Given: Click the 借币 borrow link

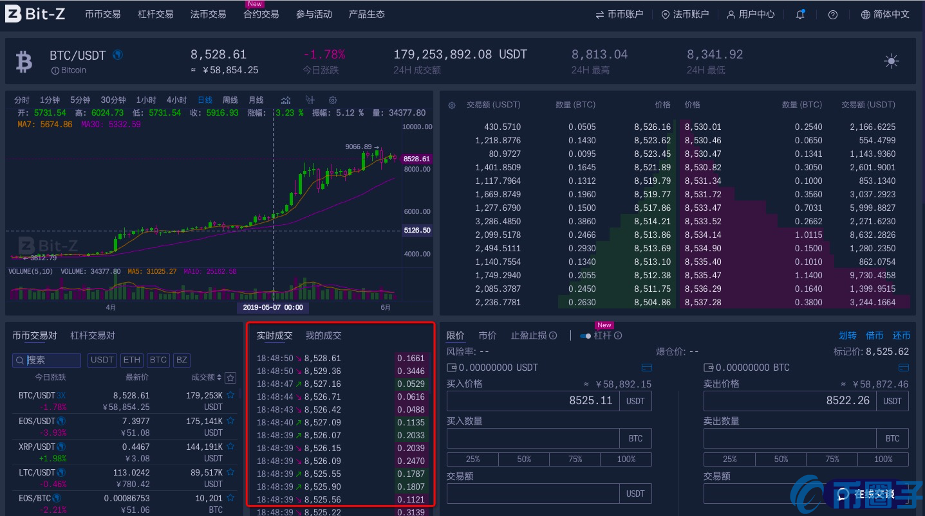Looking at the screenshot, I should coord(875,335).
